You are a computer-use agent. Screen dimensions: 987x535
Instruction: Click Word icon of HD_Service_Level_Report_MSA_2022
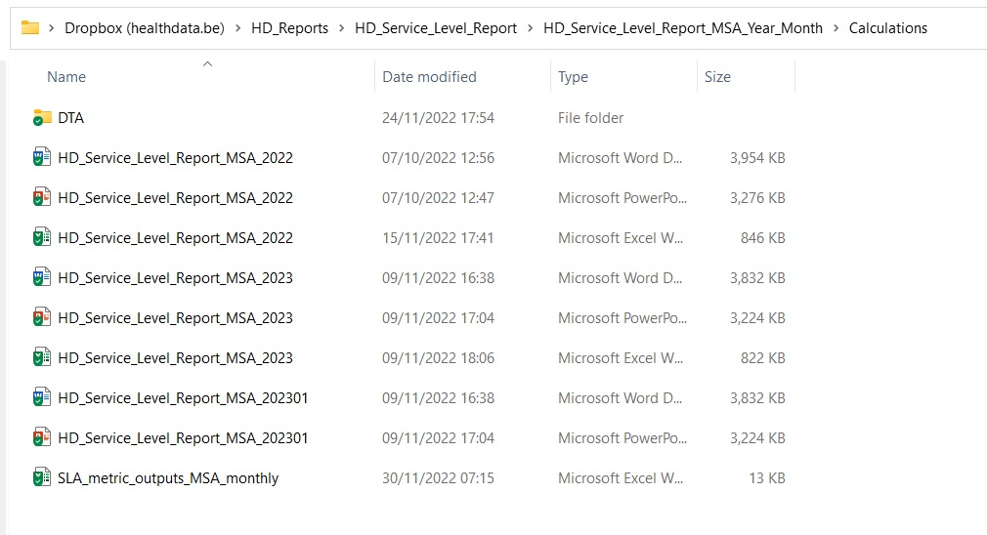(x=42, y=158)
